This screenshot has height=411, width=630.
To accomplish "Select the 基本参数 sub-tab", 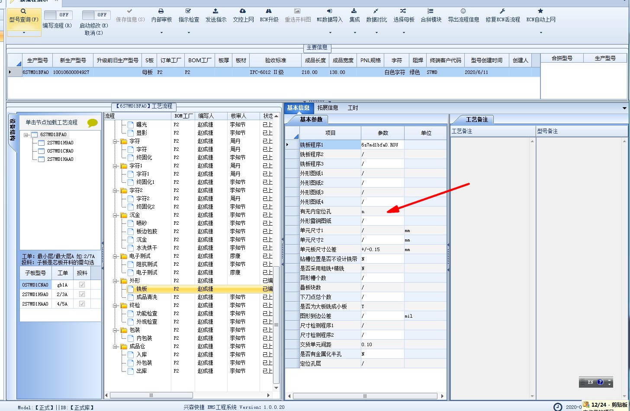I will pos(311,120).
